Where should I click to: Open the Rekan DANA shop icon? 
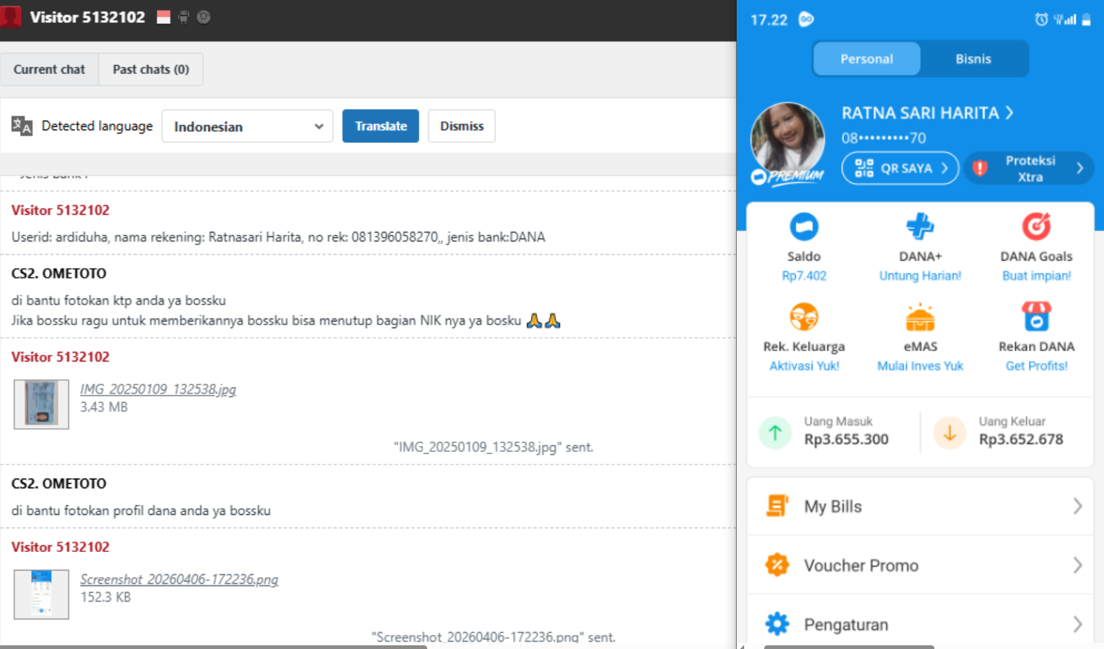[x=1037, y=317]
